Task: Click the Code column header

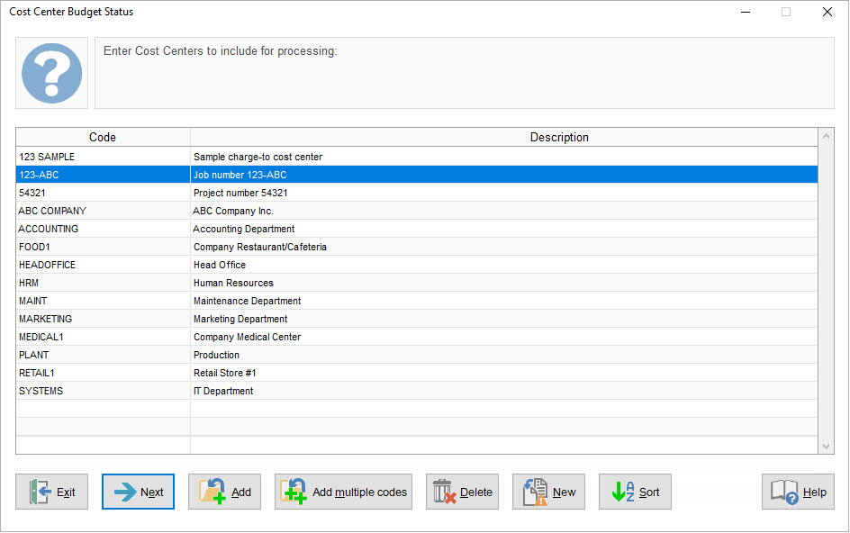Action: (x=103, y=138)
